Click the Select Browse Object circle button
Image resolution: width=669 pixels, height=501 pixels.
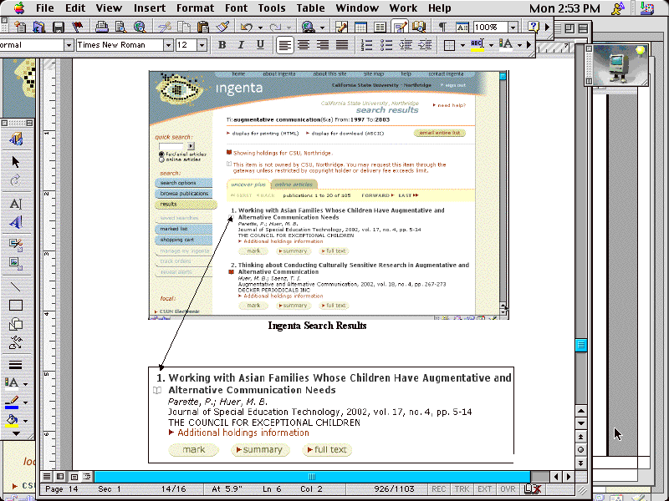[580, 450]
